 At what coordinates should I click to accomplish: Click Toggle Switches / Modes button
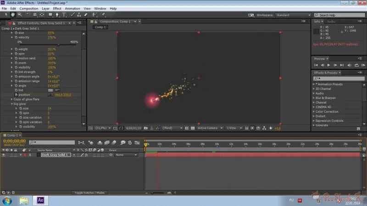(89, 193)
